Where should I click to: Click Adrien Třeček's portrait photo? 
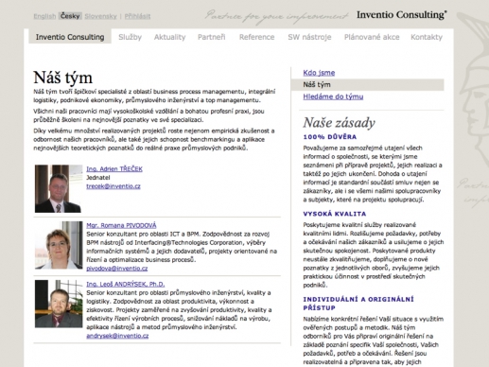[59, 188]
